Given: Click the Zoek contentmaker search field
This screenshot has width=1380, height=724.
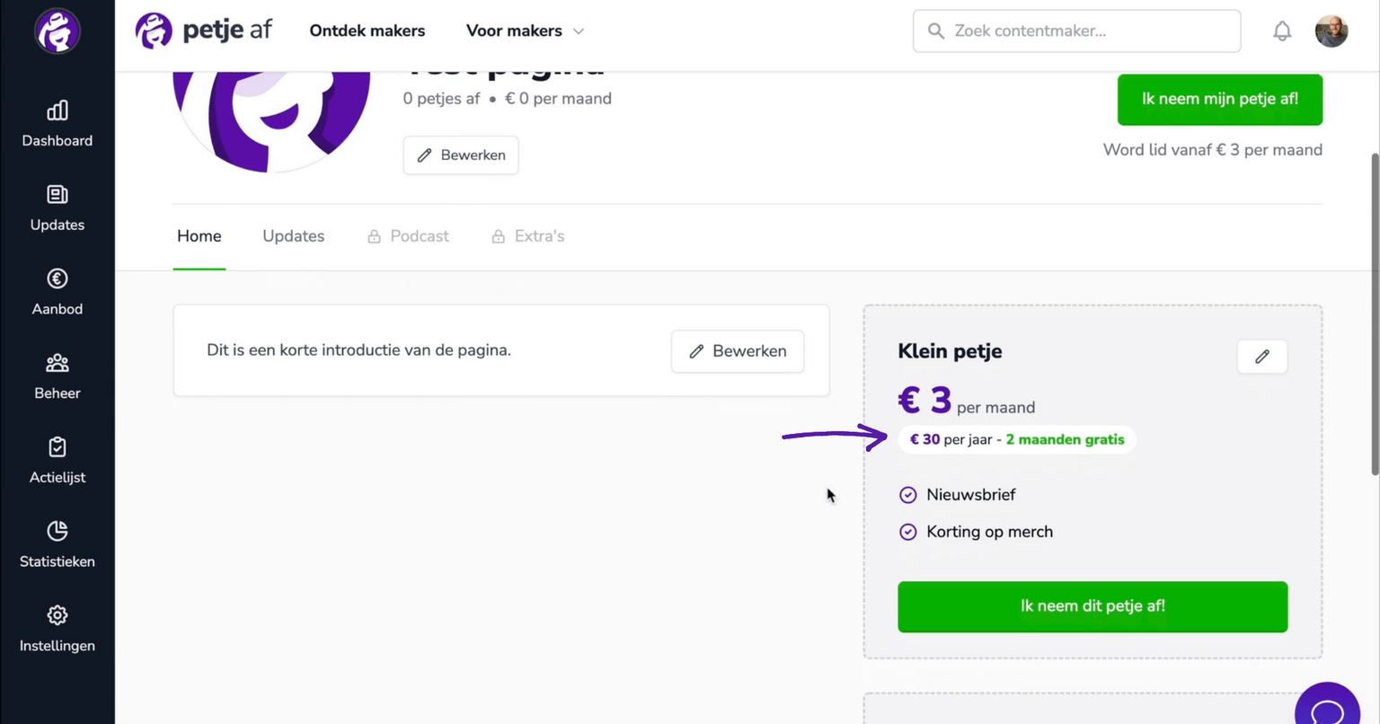Looking at the screenshot, I should coord(1076,31).
